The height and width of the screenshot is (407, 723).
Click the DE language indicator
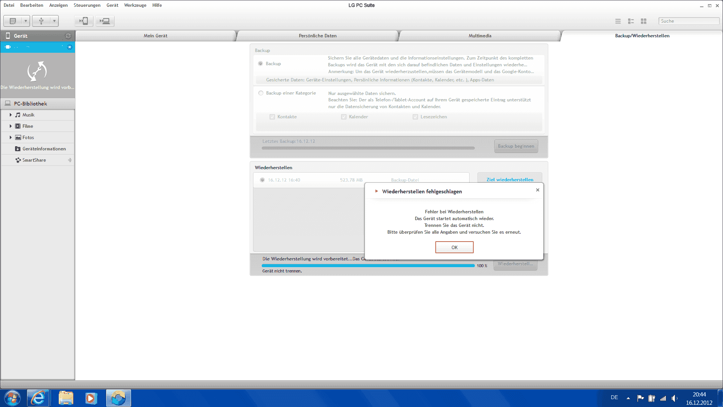614,398
